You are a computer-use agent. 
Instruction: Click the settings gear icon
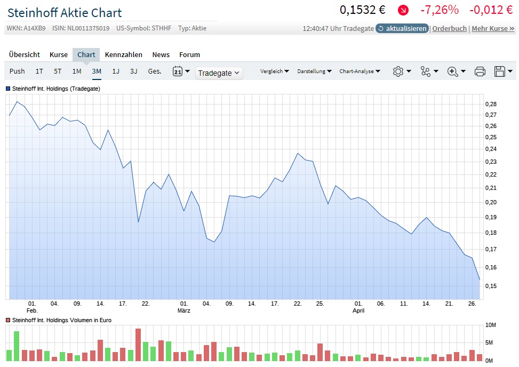pyautogui.click(x=398, y=71)
